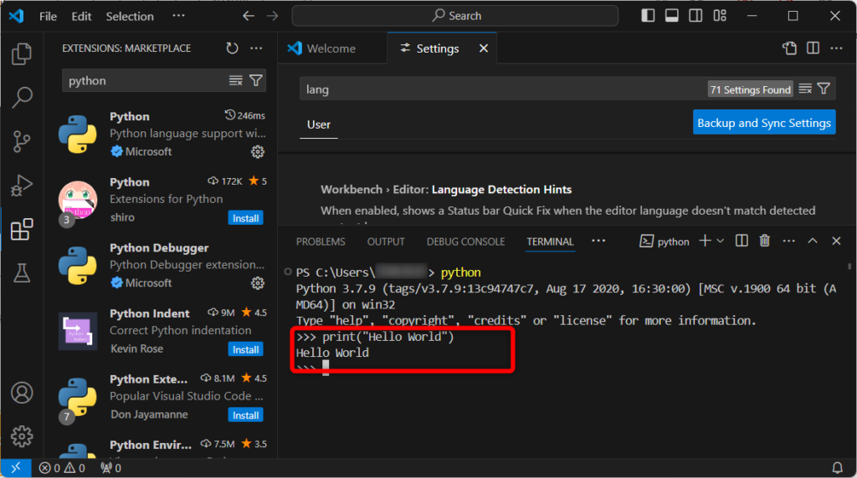Click Backup and Sync Settings button
Viewport: 857px width, 478px height.
point(764,123)
